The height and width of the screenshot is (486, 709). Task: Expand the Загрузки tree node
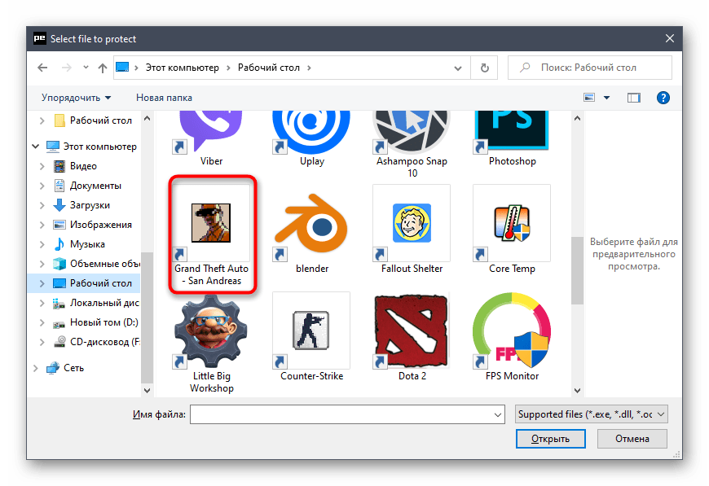point(42,205)
